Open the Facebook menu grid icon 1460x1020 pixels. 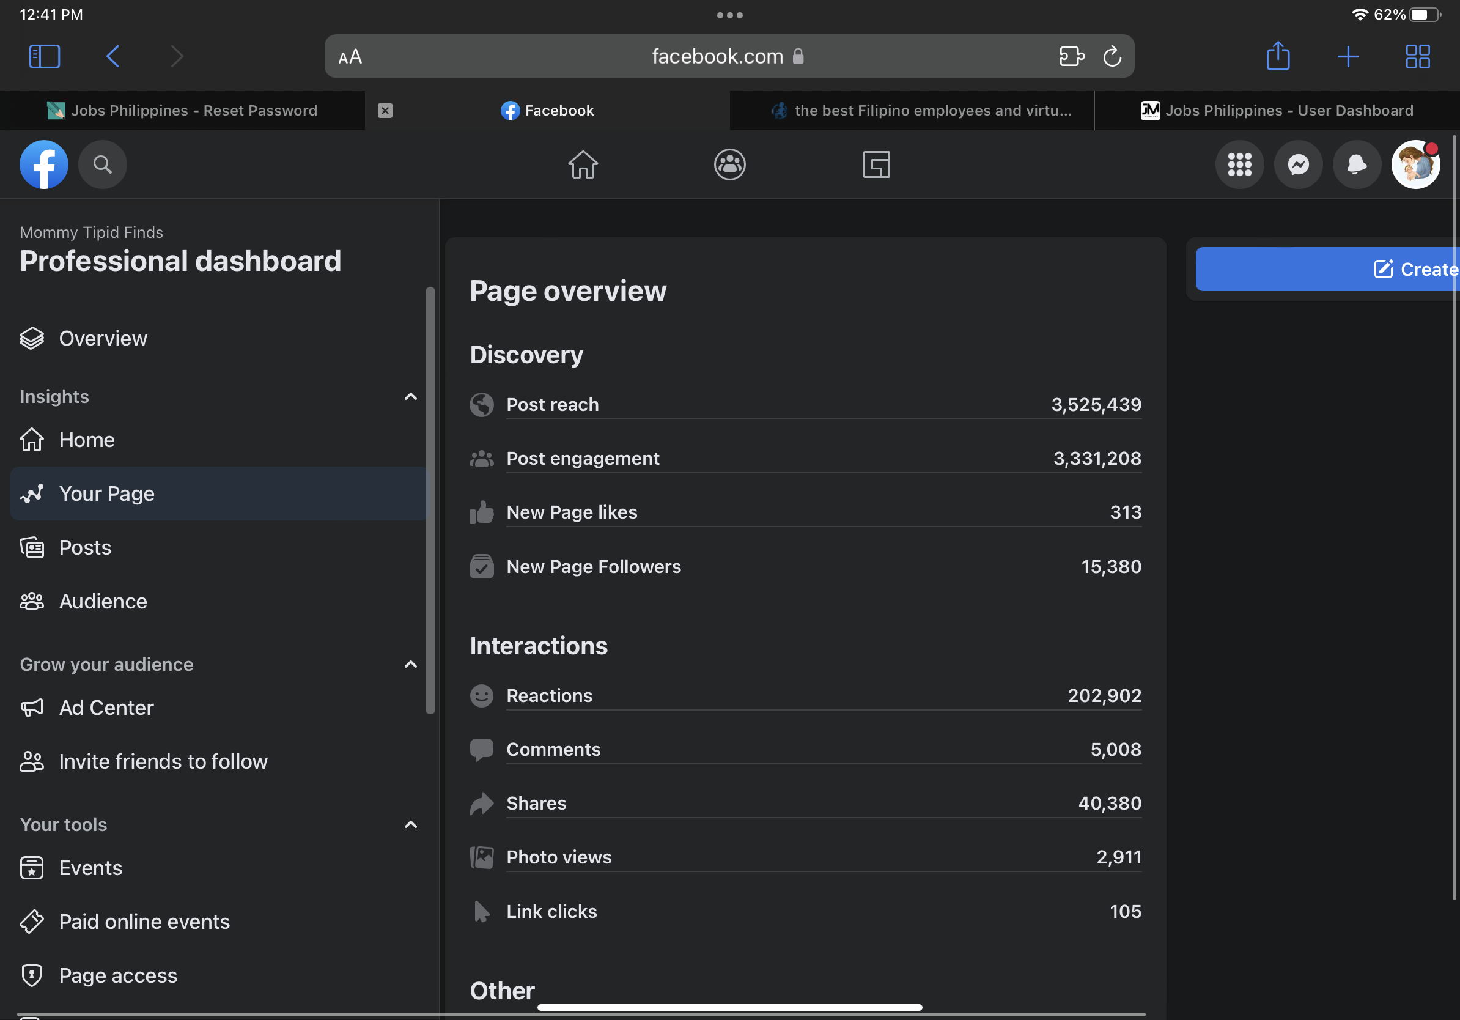pyautogui.click(x=1239, y=164)
